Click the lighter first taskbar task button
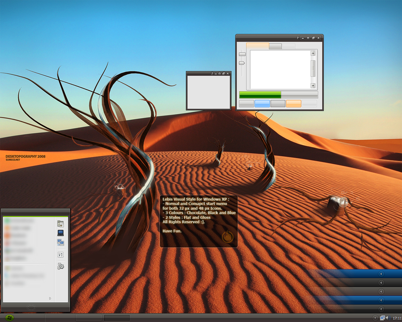Screen dimensions: 402x322 pyautogui.click(x=89, y=318)
